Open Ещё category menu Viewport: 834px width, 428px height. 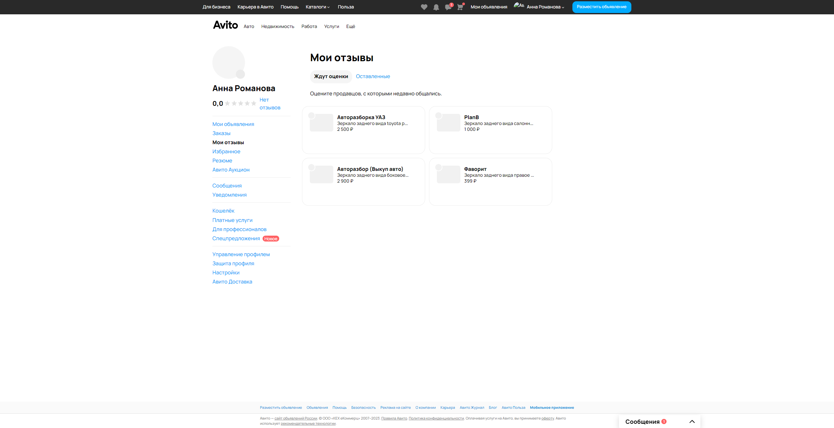pyautogui.click(x=351, y=26)
